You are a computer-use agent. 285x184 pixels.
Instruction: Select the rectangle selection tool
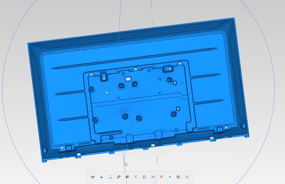tap(110, 177)
